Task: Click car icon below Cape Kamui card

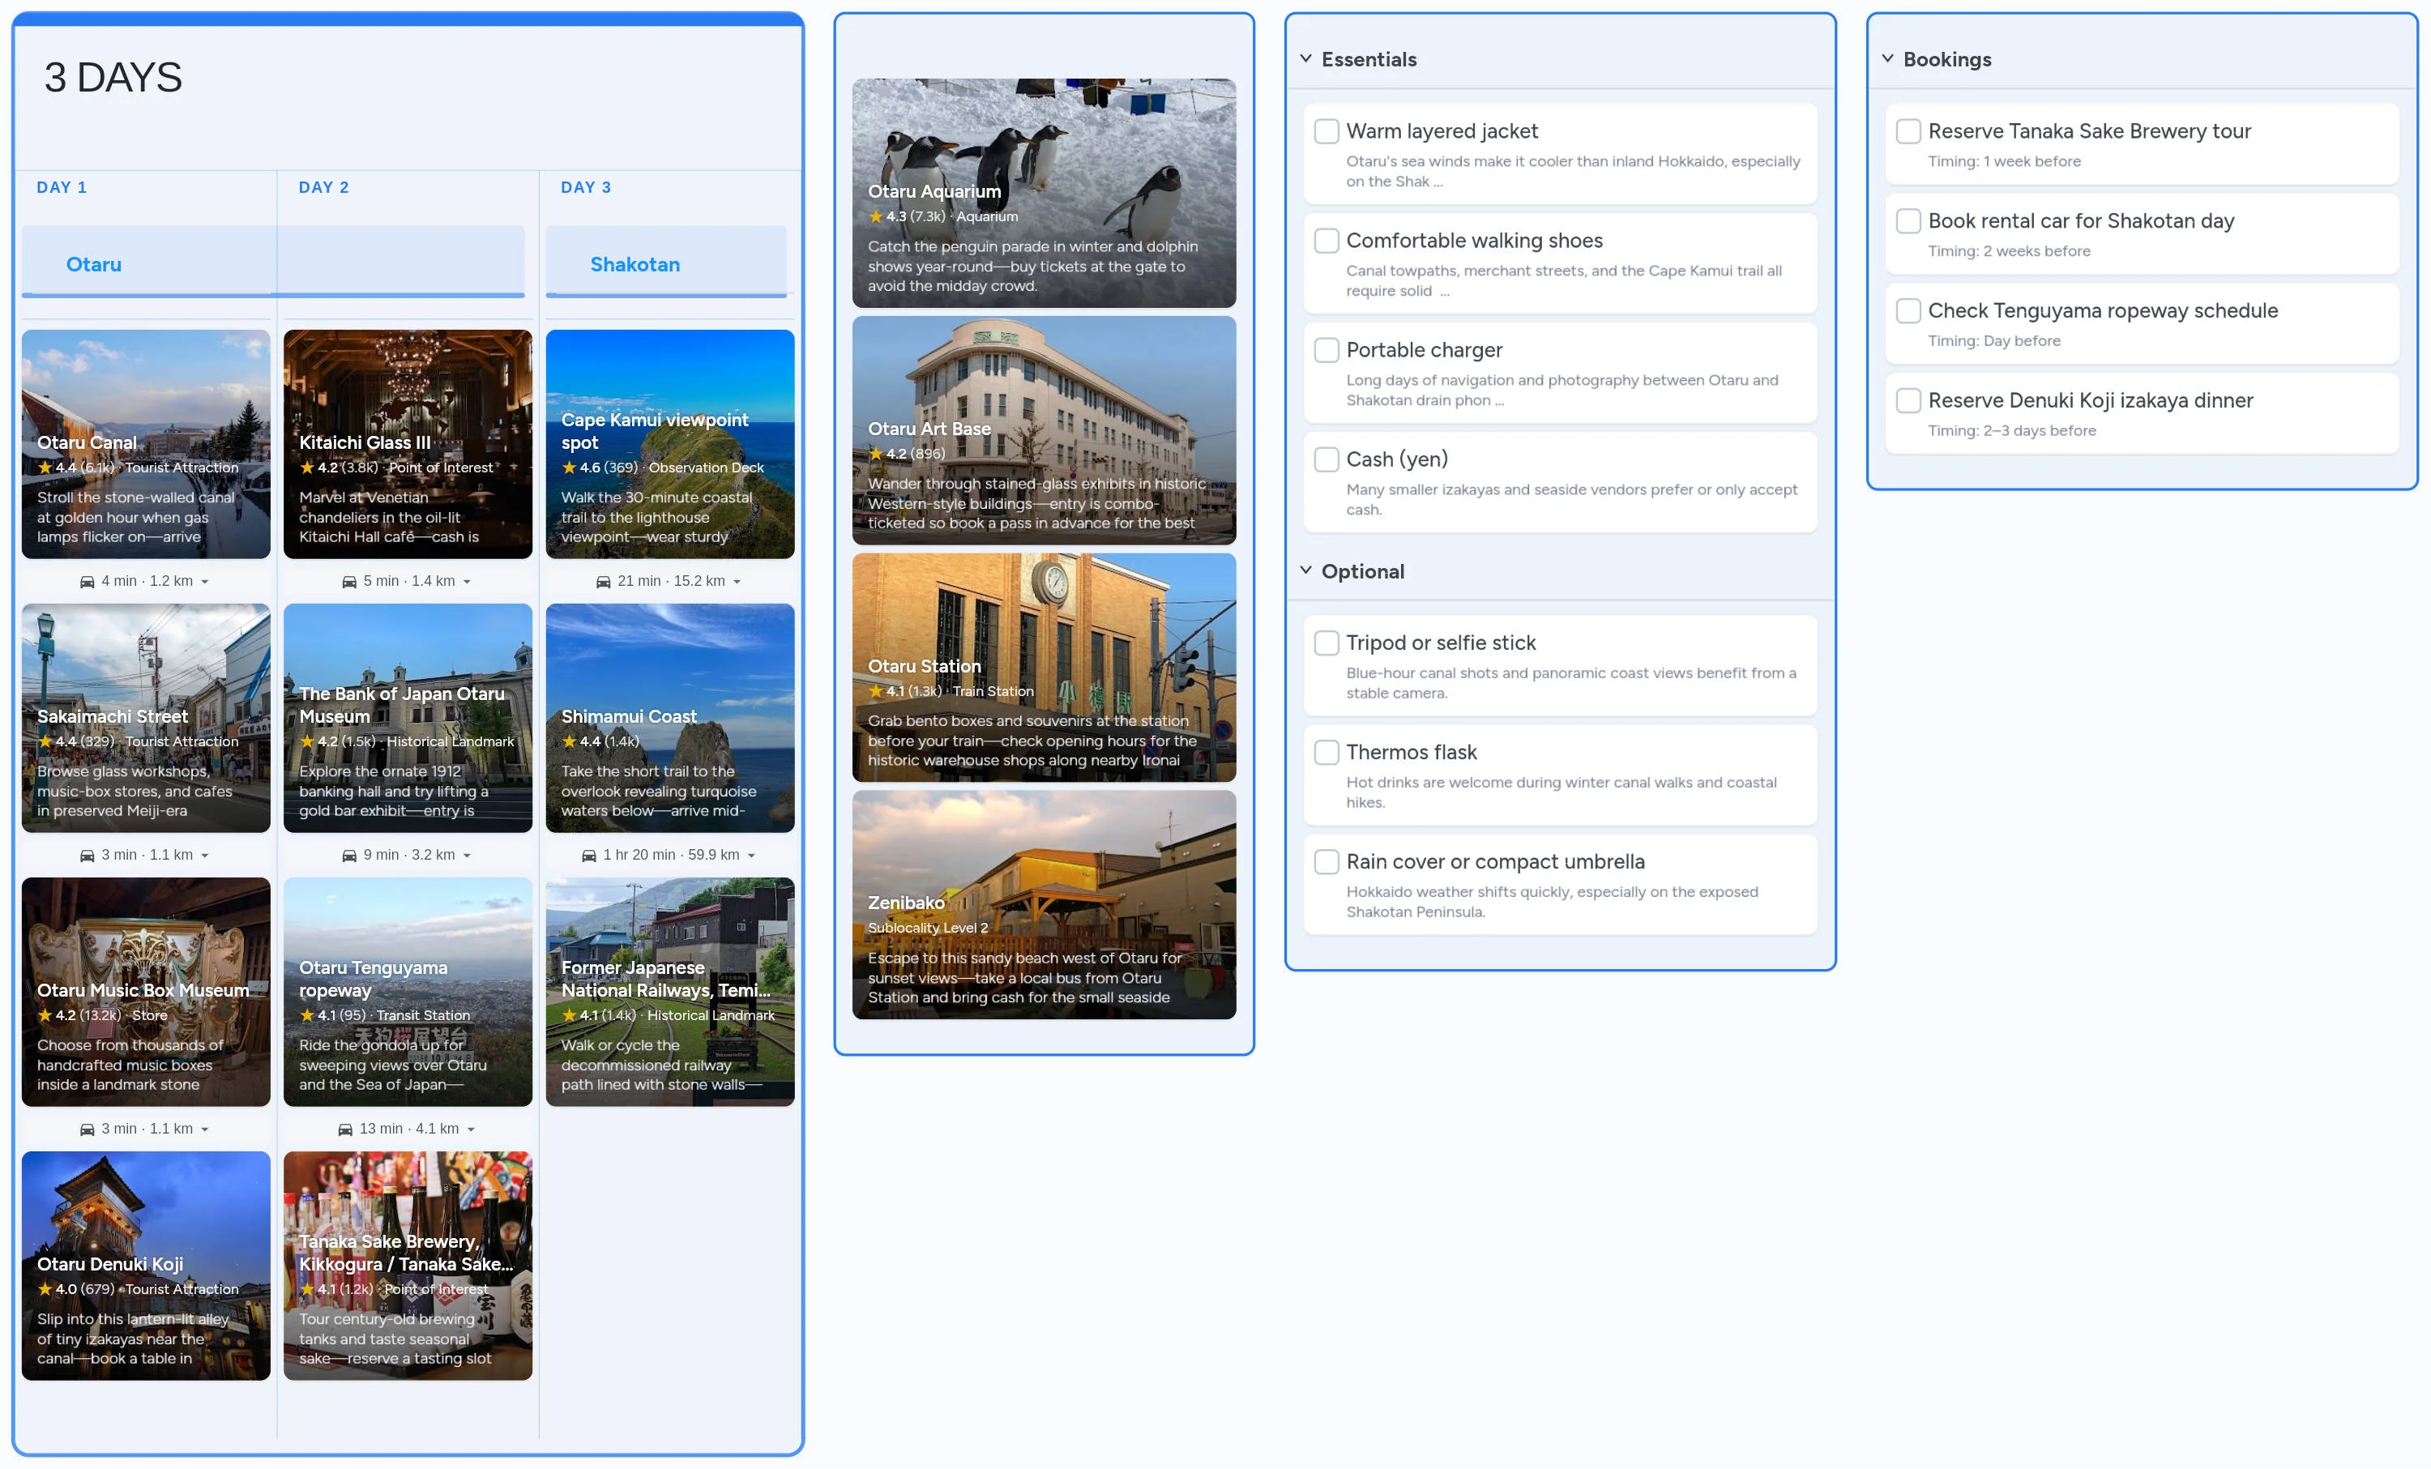Action: point(603,582)
